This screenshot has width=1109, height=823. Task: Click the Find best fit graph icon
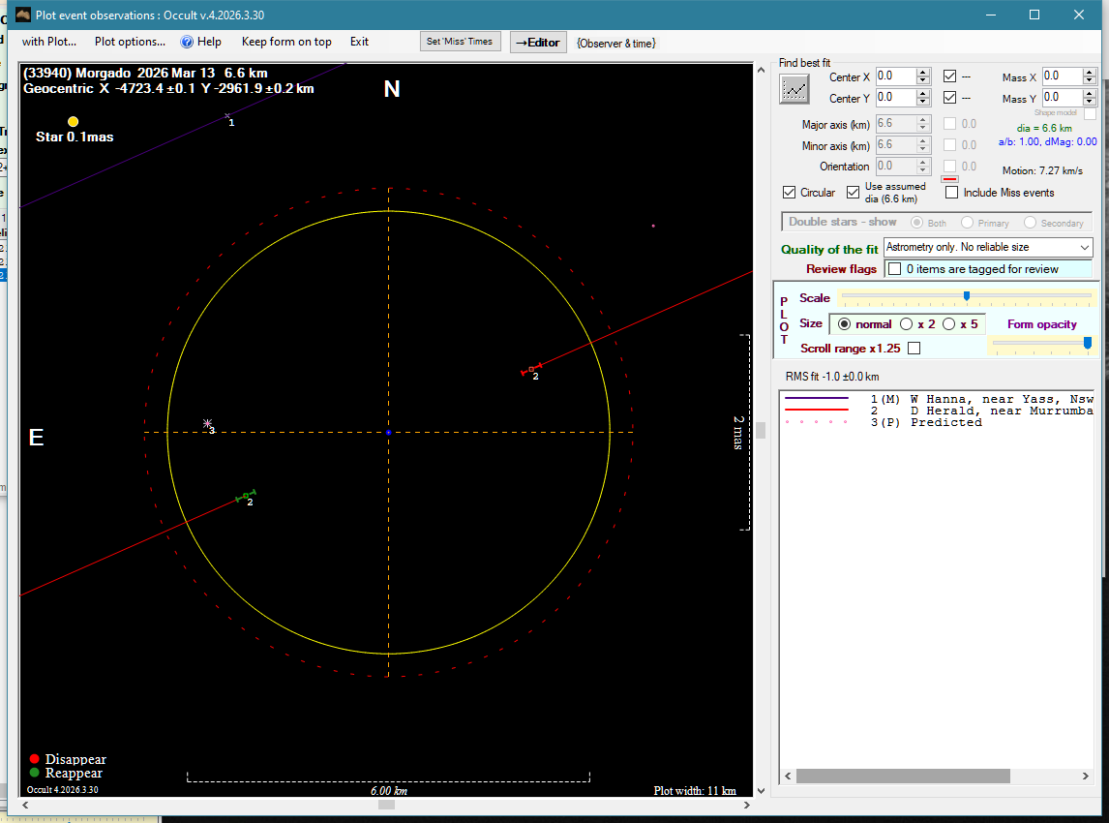794,89
